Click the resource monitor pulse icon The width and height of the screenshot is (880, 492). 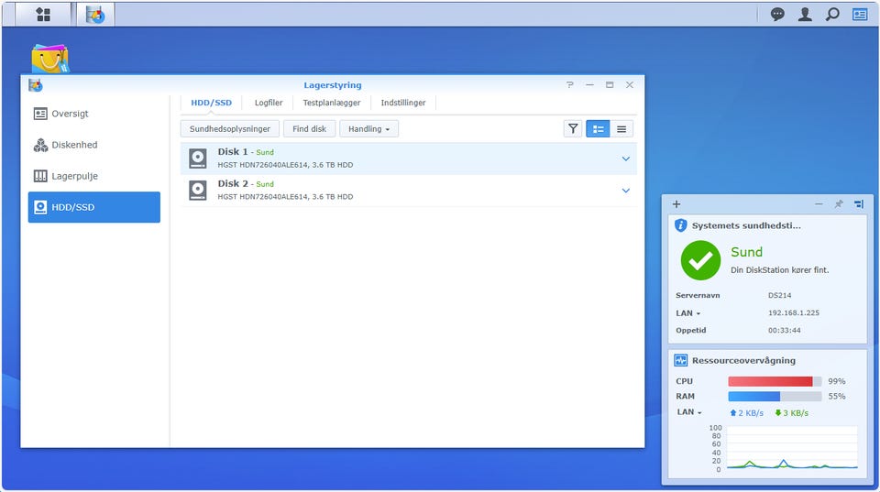681,360
